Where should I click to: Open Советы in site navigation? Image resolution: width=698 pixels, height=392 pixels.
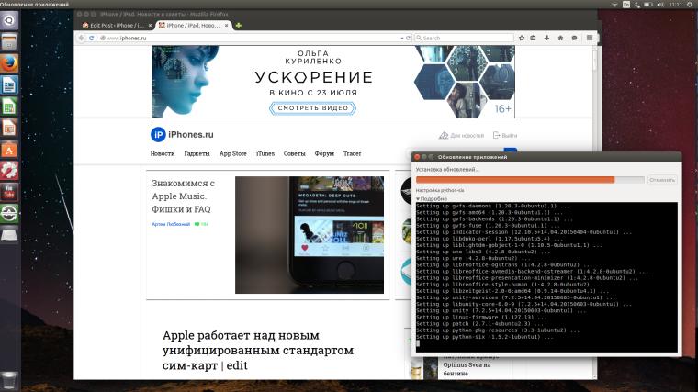pyautogui.click(x=294, y=153)
